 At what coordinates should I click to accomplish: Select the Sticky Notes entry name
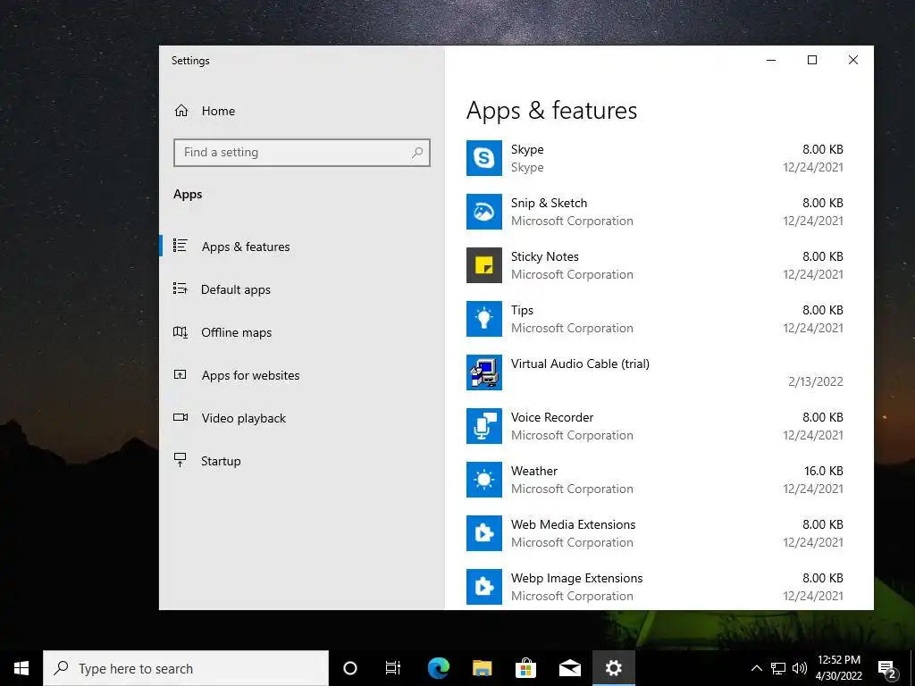pos(545,256)
